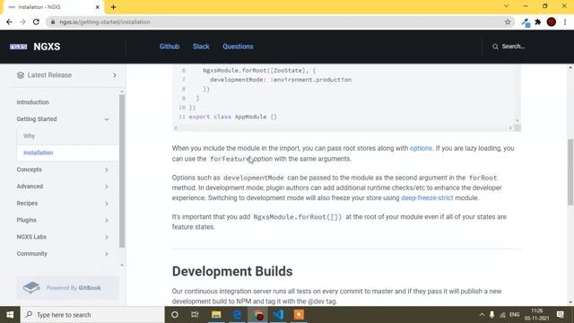574x323 pixels.
Task: Close the Installation - NGXS tab
Action: tap(98, 7)
